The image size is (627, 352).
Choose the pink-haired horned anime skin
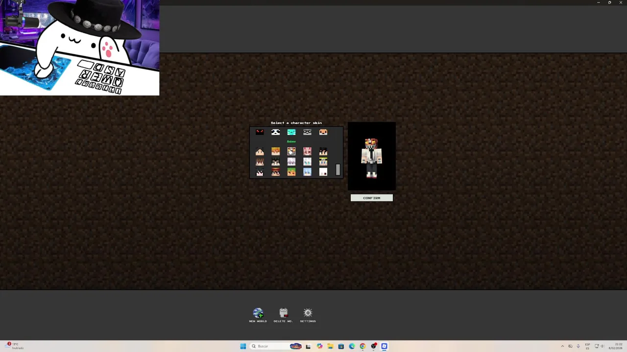coord(307,152)
